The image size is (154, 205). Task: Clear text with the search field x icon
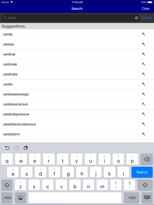[x=136, y=18]
